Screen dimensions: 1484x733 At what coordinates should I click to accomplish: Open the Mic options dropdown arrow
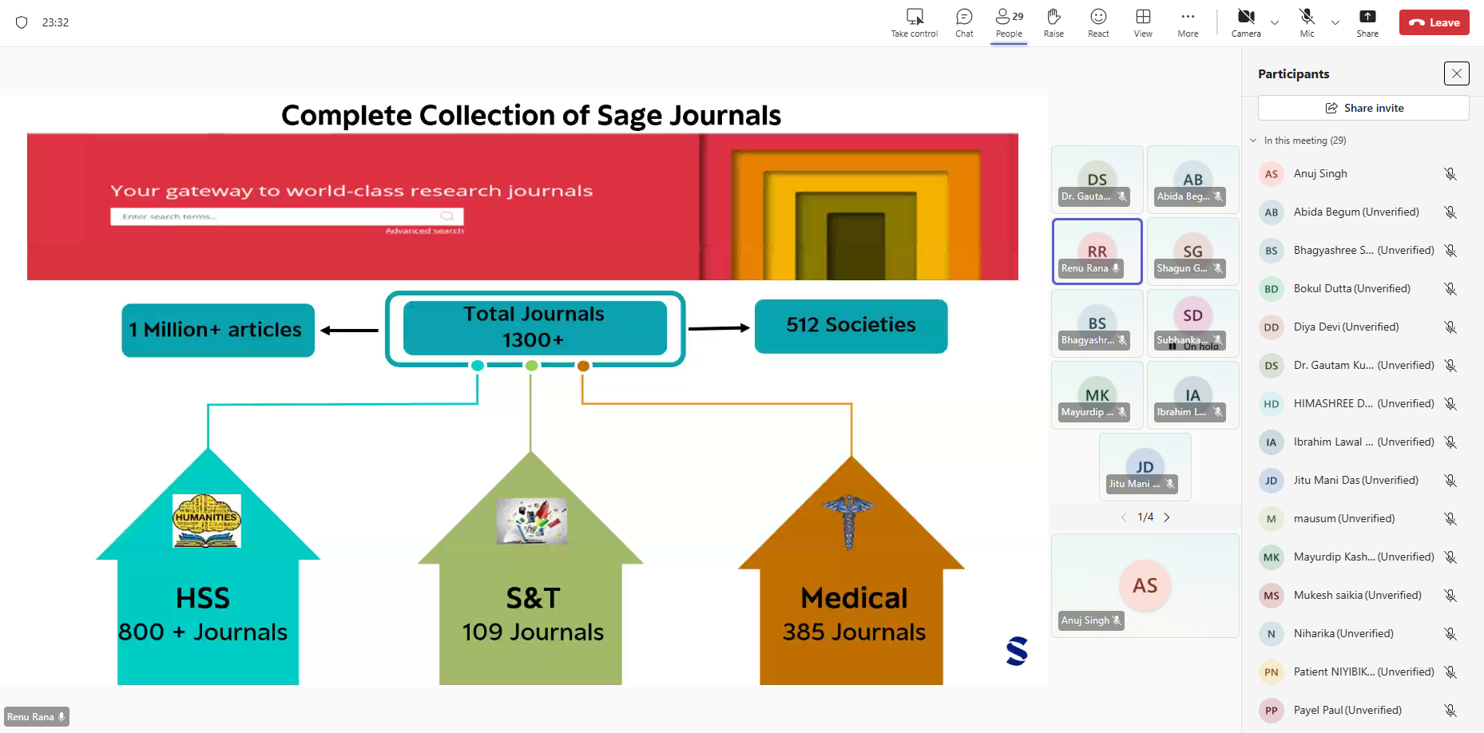coord(1335,23)
